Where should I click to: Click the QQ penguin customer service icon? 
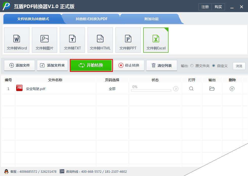(x=6, y=171)
